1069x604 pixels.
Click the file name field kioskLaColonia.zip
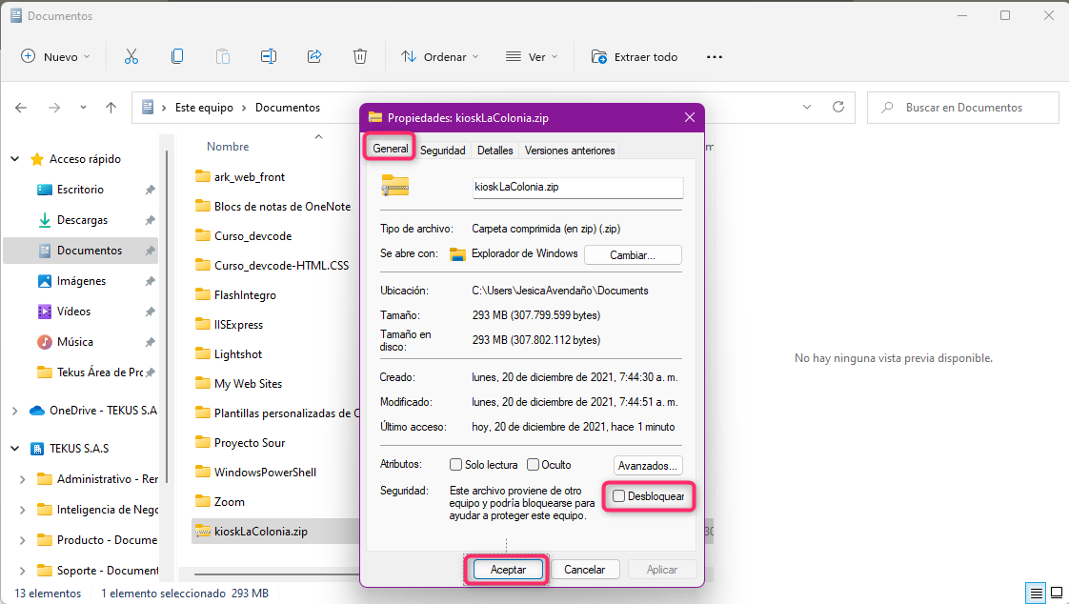(576, 188)
